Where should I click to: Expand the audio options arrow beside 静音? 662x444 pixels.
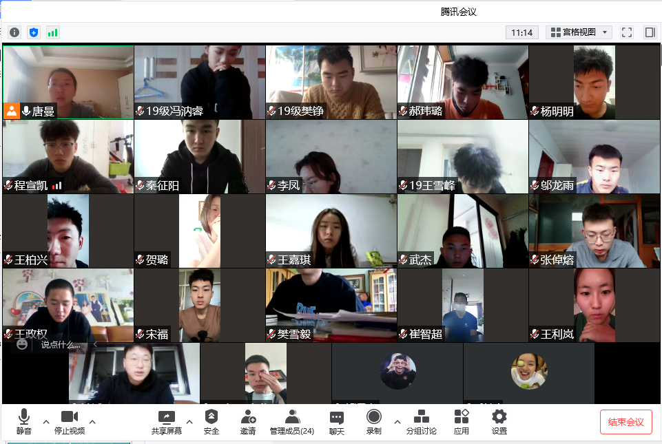(46, 421)
